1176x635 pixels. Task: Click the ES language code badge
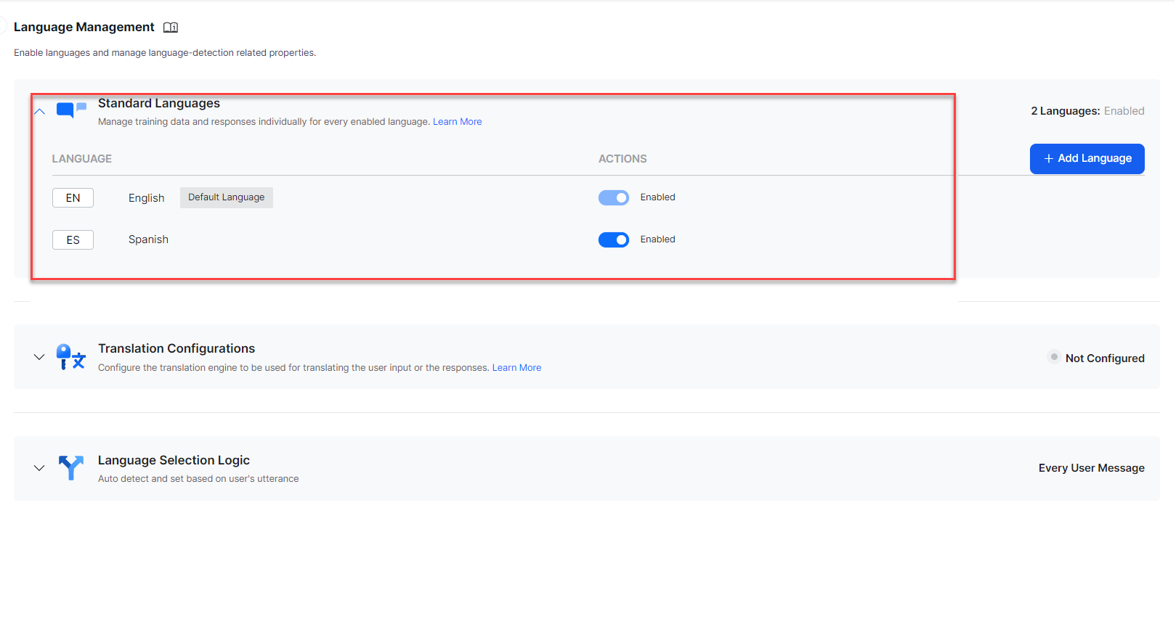click(x=73, y=240)
